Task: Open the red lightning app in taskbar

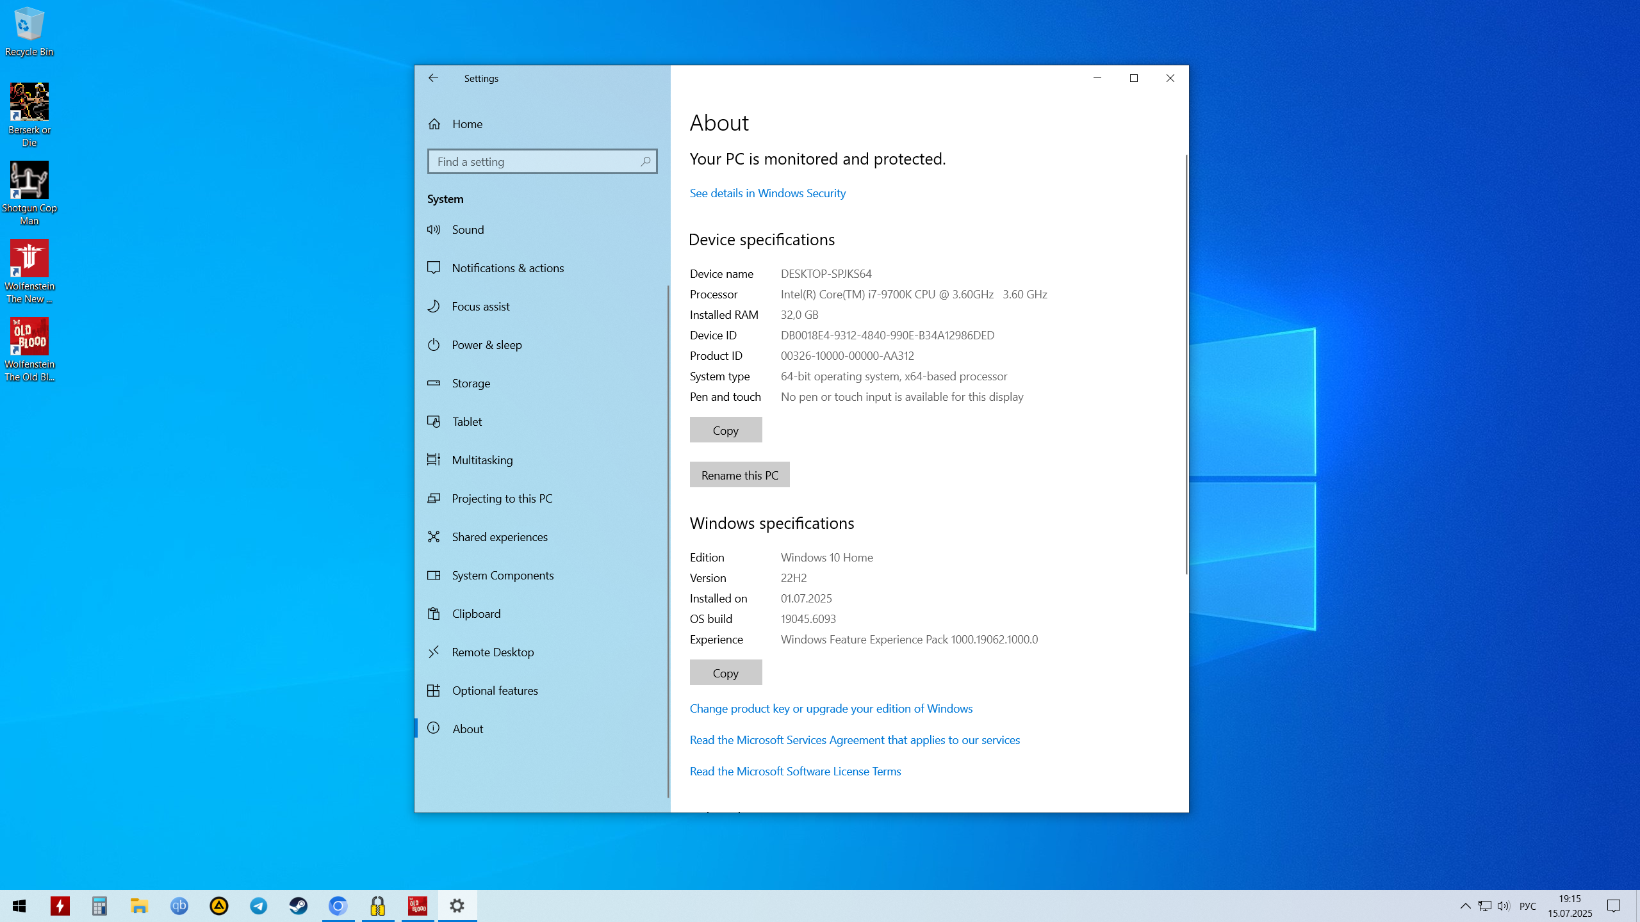Action: (60, 906)
